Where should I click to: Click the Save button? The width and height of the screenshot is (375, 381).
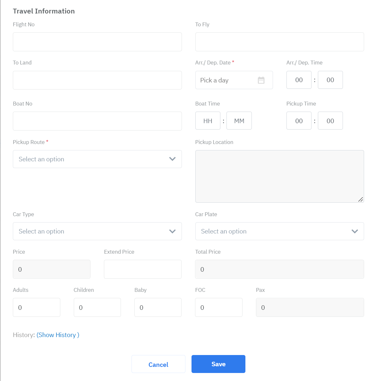pyautogui.click(x=218, y=364)
